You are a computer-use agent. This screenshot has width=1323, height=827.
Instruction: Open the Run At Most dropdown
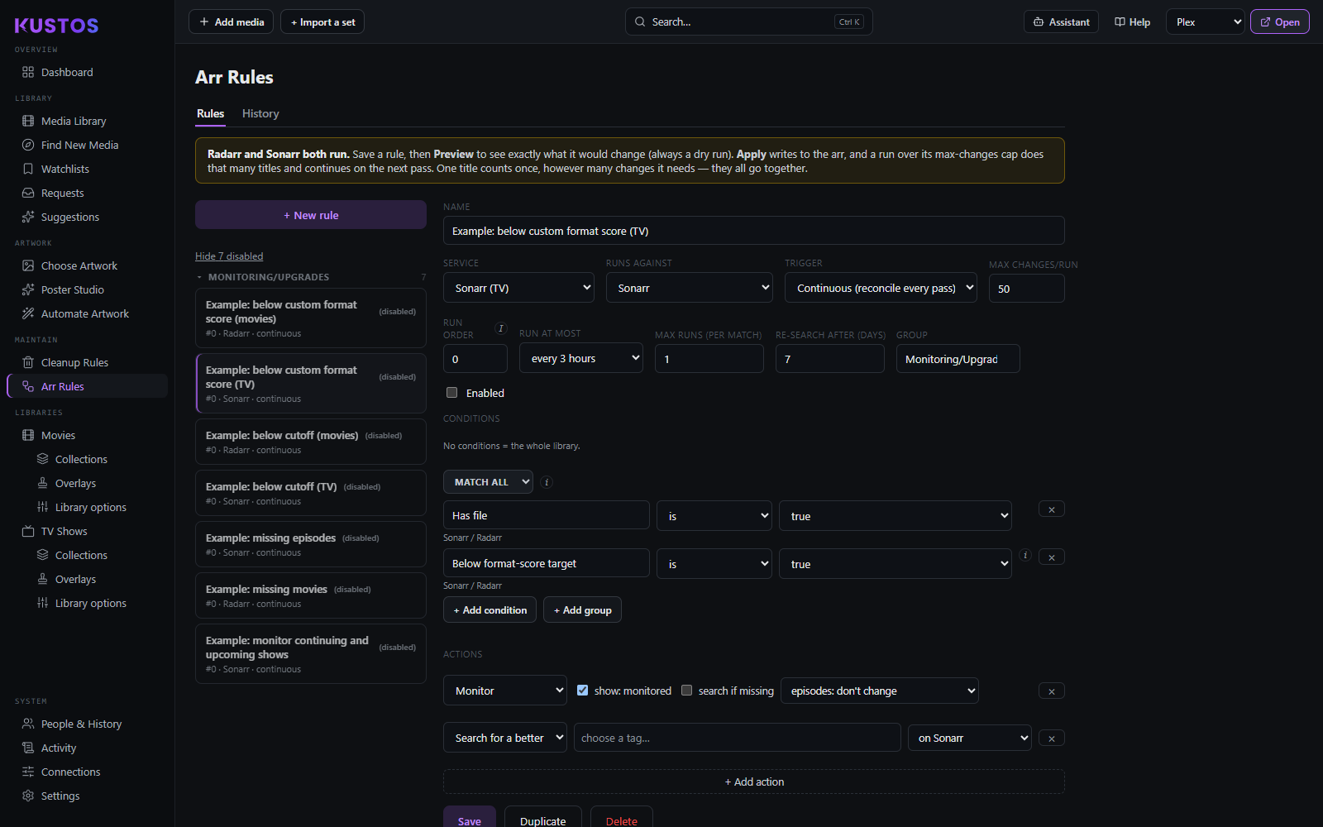tap(581, 358)
